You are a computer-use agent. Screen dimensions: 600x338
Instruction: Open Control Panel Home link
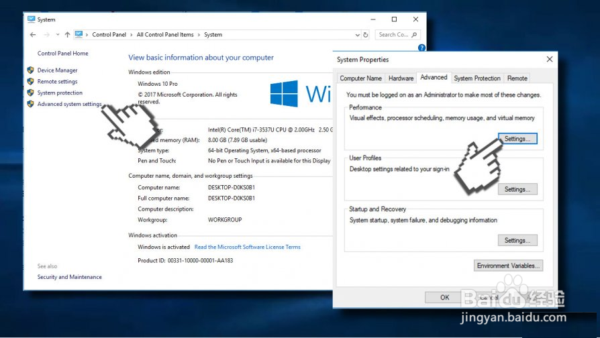tap(63, 54)
